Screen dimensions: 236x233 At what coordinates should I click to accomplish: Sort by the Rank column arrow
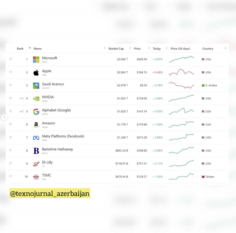coord(30,48)
